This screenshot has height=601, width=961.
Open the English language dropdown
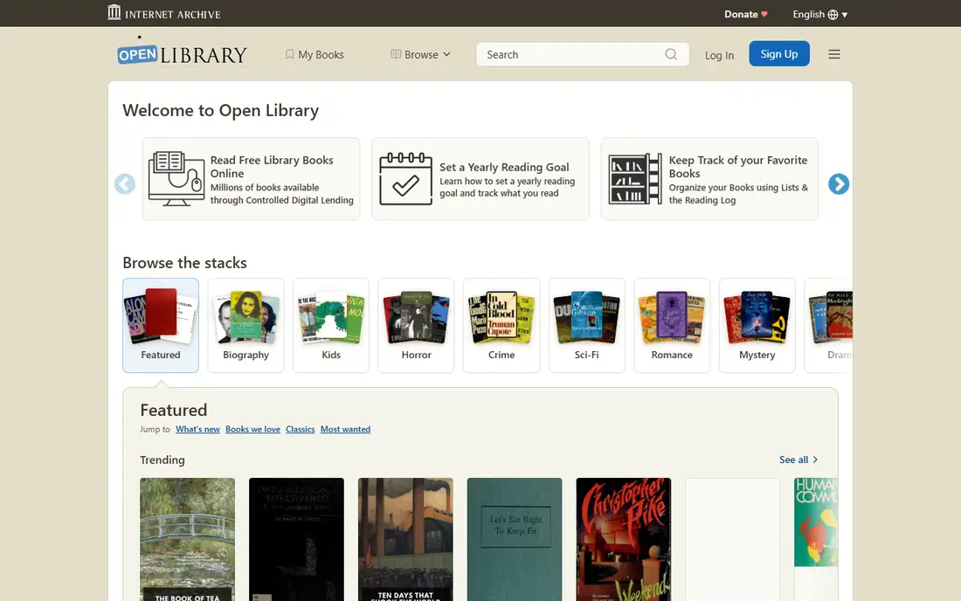click(x=820, y=14)
